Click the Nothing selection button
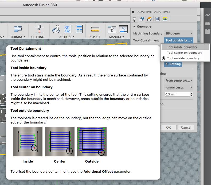Screen dimensions: 211x185 (x=173, y=64)
